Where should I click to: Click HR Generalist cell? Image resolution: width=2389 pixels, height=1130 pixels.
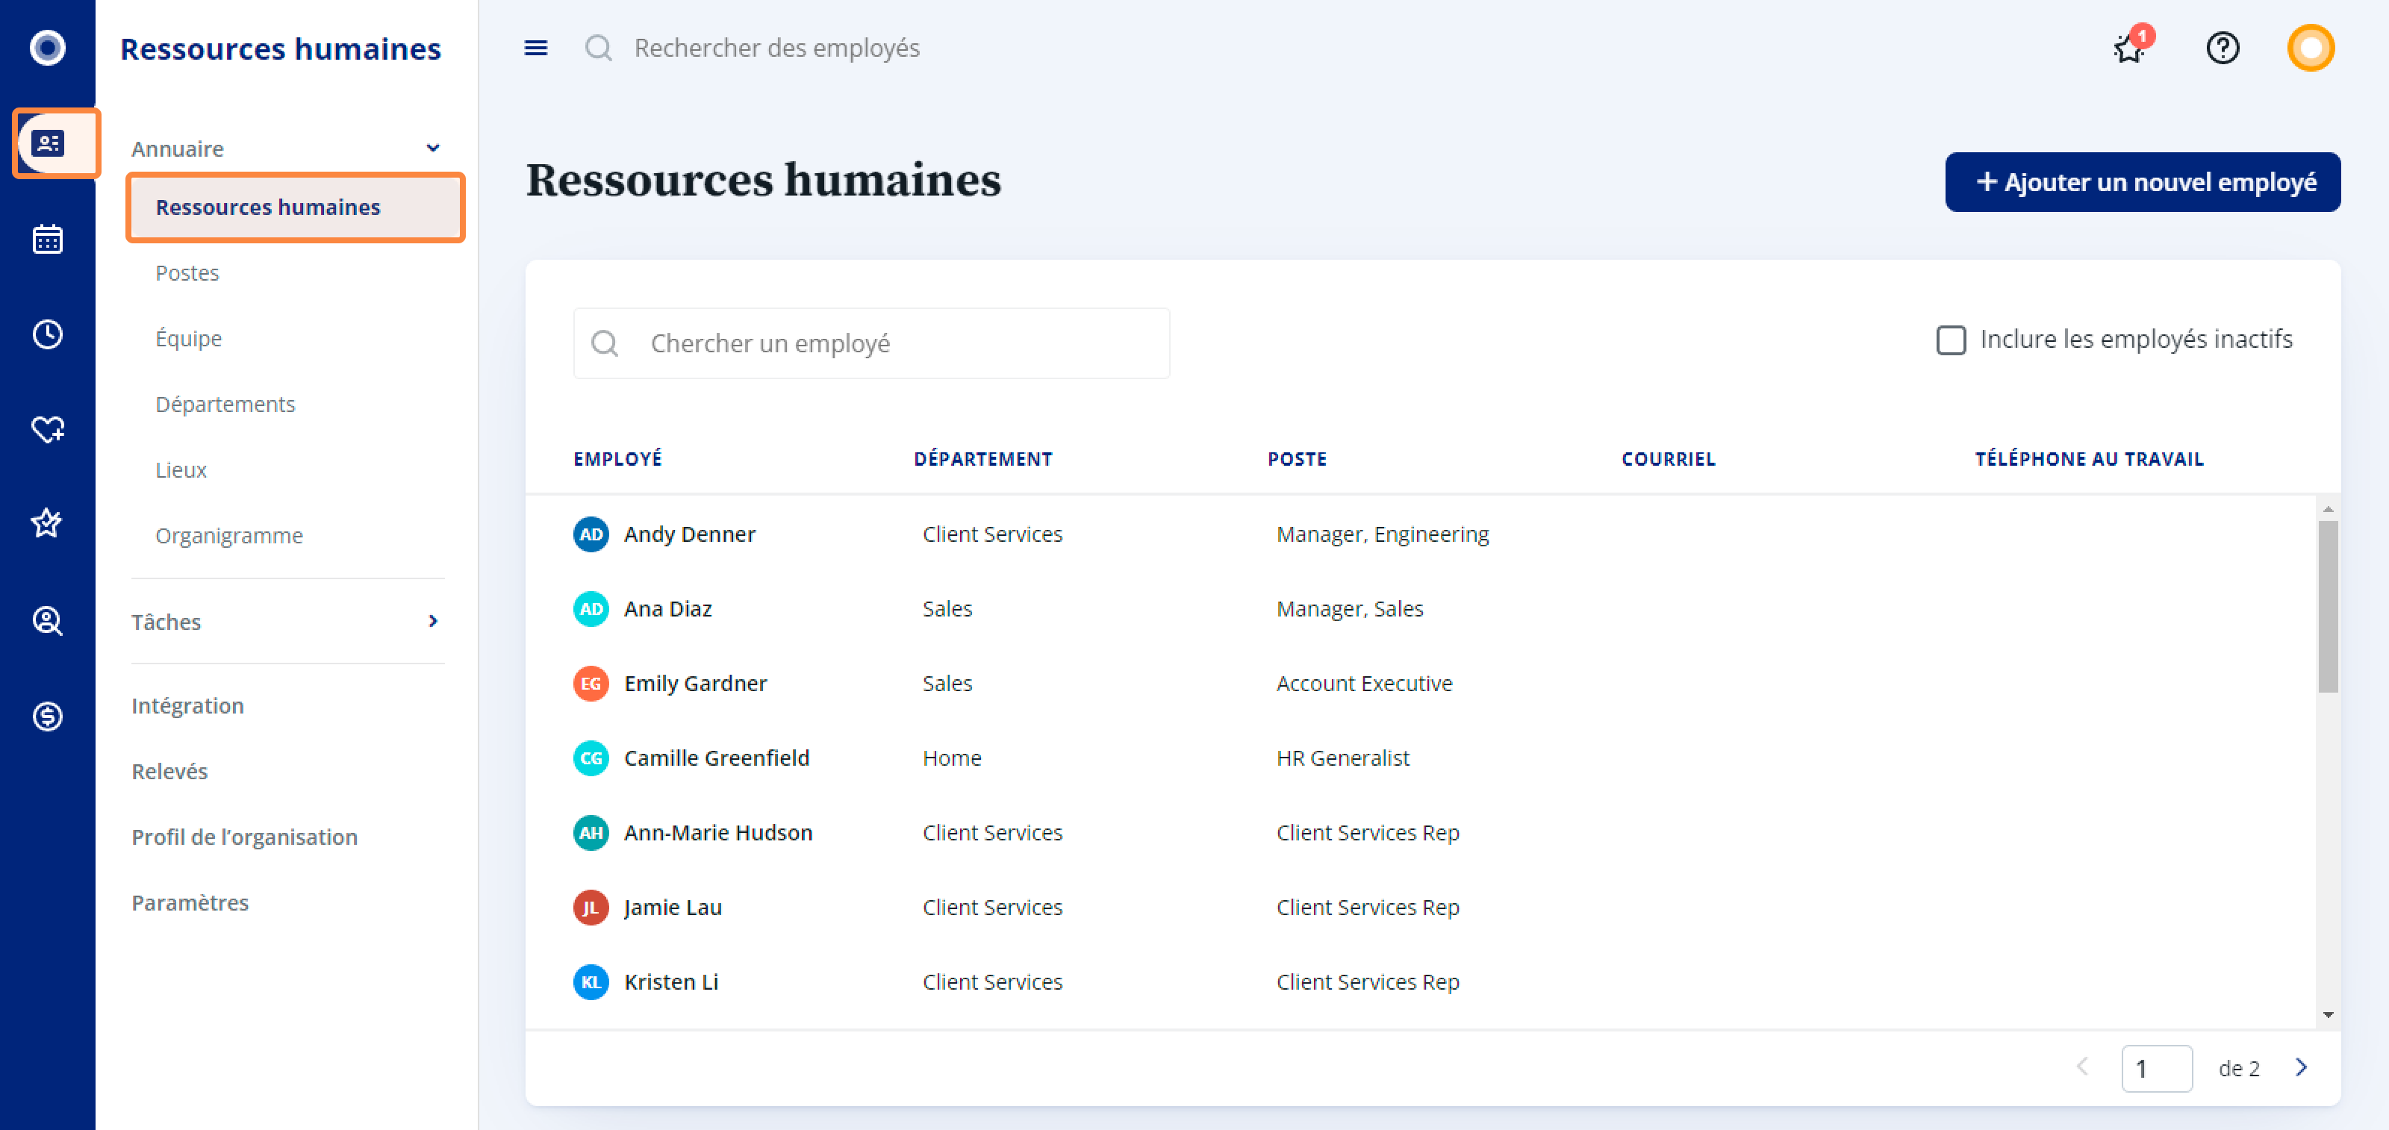[x=1342, y=758]
